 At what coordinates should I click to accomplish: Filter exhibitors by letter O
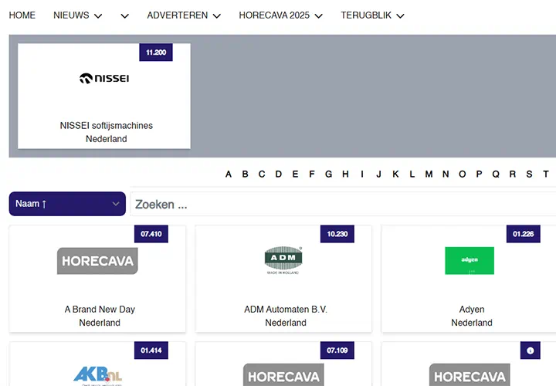pyautogui.click(x=462, y=174)
